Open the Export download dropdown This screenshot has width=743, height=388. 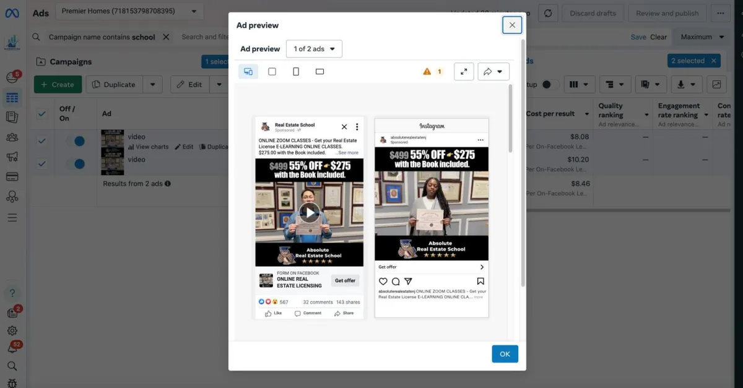(x=686, y=84)
